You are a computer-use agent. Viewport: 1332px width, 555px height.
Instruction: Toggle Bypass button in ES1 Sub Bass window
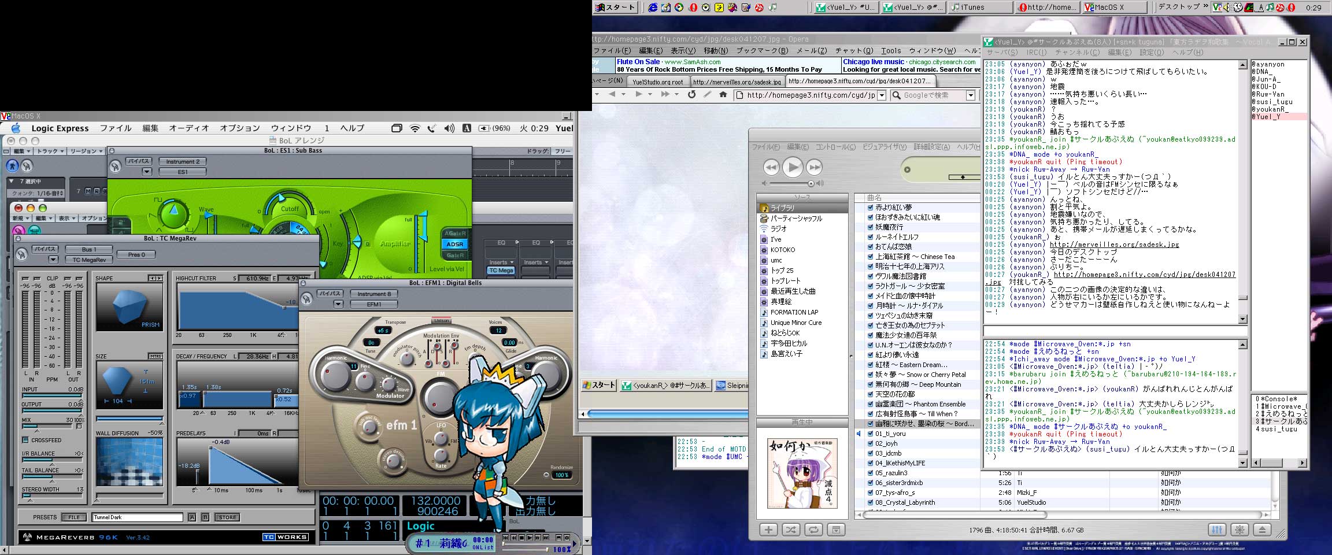[x=139, y=161]
